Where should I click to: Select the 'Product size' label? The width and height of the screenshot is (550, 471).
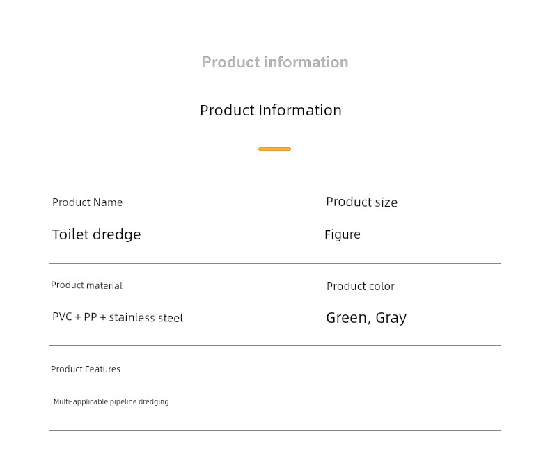click(361, 202)
